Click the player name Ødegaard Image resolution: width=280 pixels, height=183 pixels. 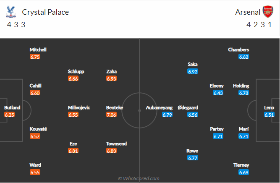click(x=188, y=107)
